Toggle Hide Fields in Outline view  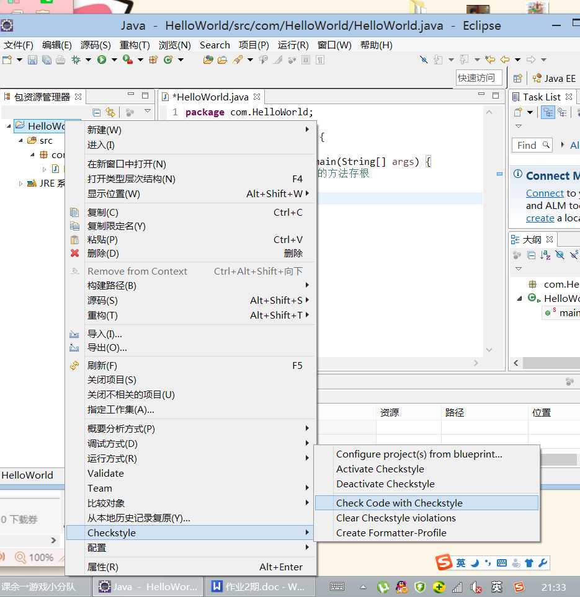pyautogui.click(x=560, y=255)
